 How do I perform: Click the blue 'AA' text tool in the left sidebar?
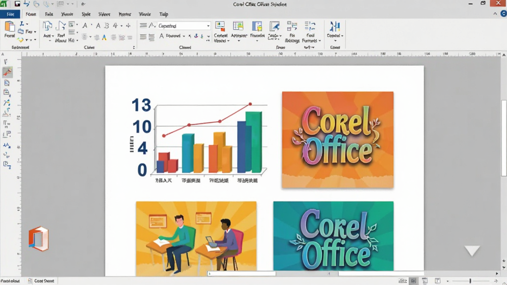[6, 145]
